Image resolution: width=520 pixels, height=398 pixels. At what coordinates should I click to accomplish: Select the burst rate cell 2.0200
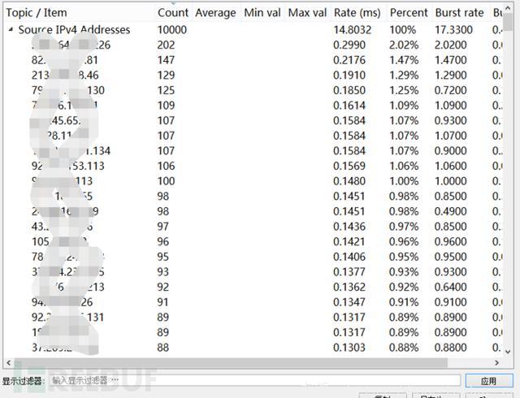click(x=451, y=45)
